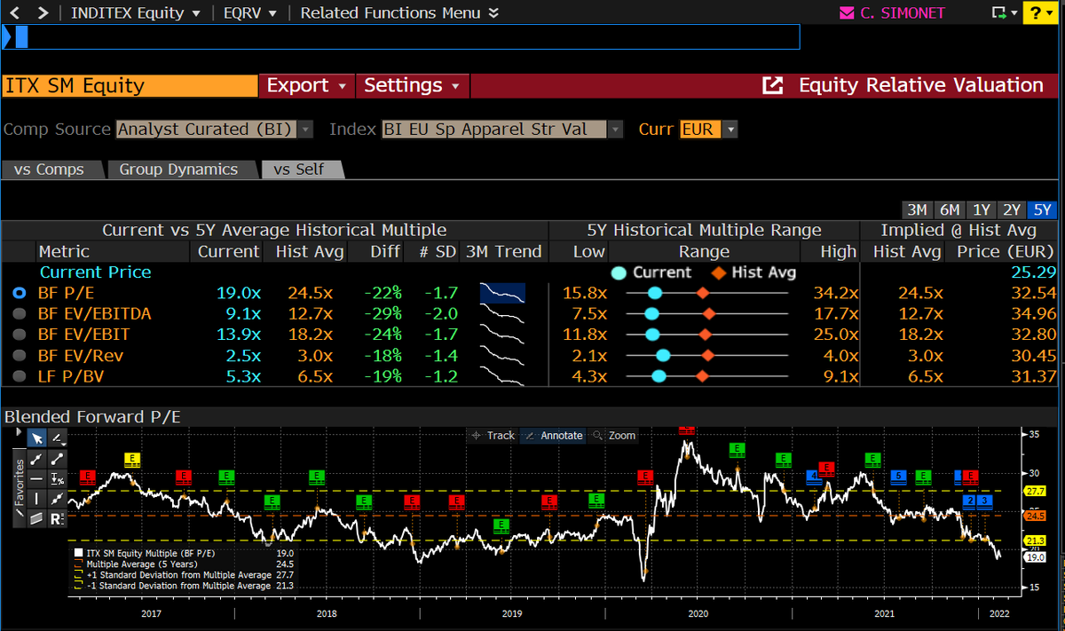Open the EQRV function dropdown
Screen dimensions: 1065x631
pyautogui.click(x=251, y=12)
